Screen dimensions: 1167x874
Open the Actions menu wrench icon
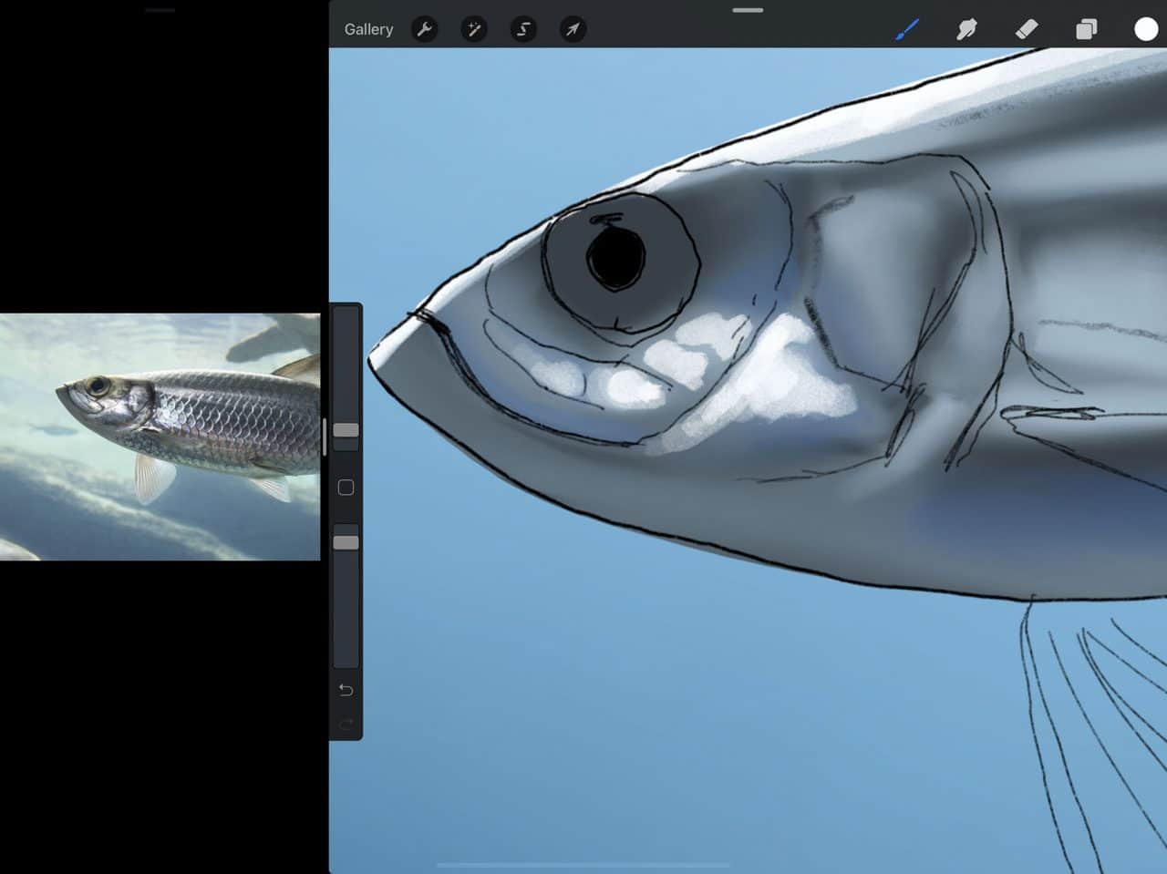point(424,28)
